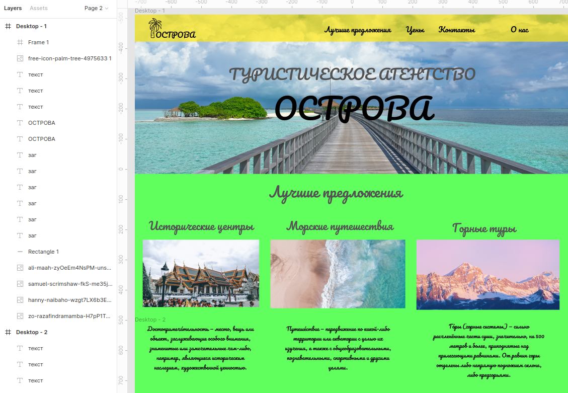
Task: Switch to the Layers tab
Action: click(x=13, y=8)
